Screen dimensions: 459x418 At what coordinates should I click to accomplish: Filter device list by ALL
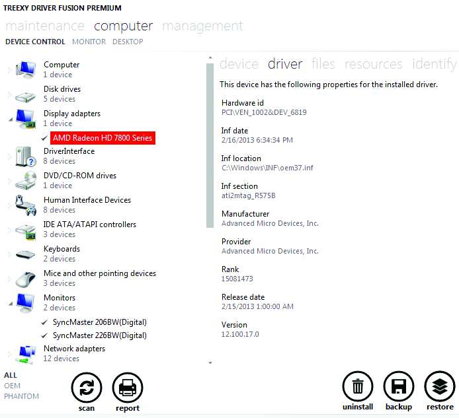coord(11,375)
